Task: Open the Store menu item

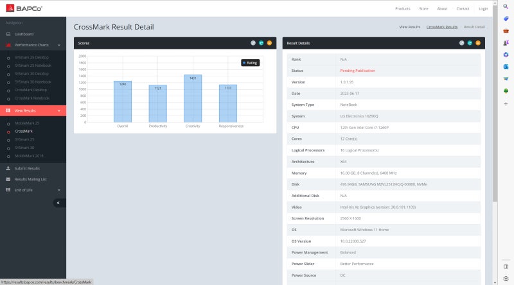Action: tap(423, 9)
